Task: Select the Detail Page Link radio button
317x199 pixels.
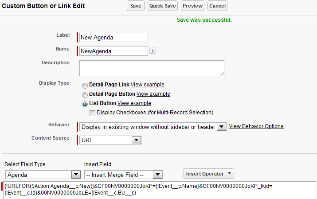Action: [x=85, y=86]
